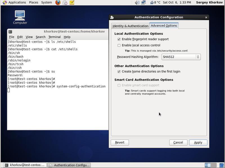
Task: Open the Tomboy Notes panel icon
Action: (72, 3)
